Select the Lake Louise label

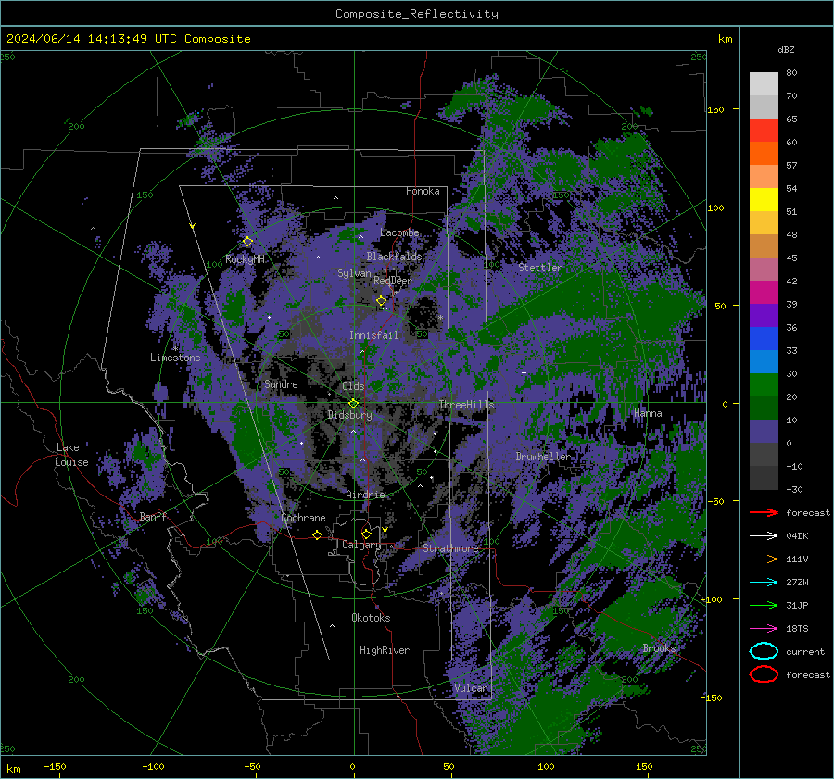coord(71,455)
